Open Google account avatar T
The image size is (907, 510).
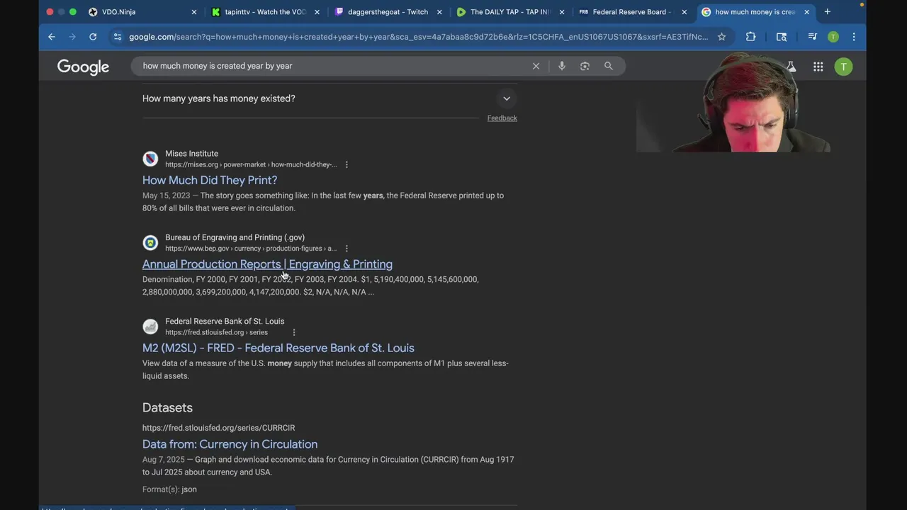843,67
